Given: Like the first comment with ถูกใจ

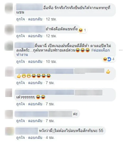Looking at the screenshot, I should coord(21,19).
